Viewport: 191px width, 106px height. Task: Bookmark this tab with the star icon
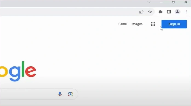150,12
